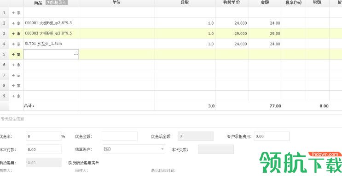This screenshot has width=342, height=176.
Task: Add a row after row 6
Action: [13, 65]
